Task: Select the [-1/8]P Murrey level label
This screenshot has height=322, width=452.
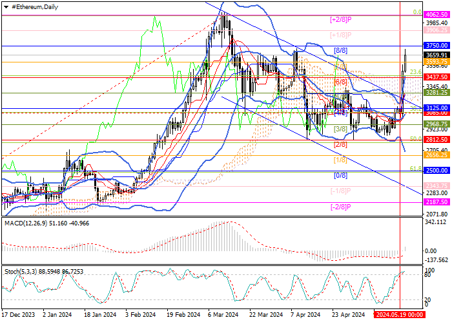Action: pyautogui.click(x=341, y=191)
